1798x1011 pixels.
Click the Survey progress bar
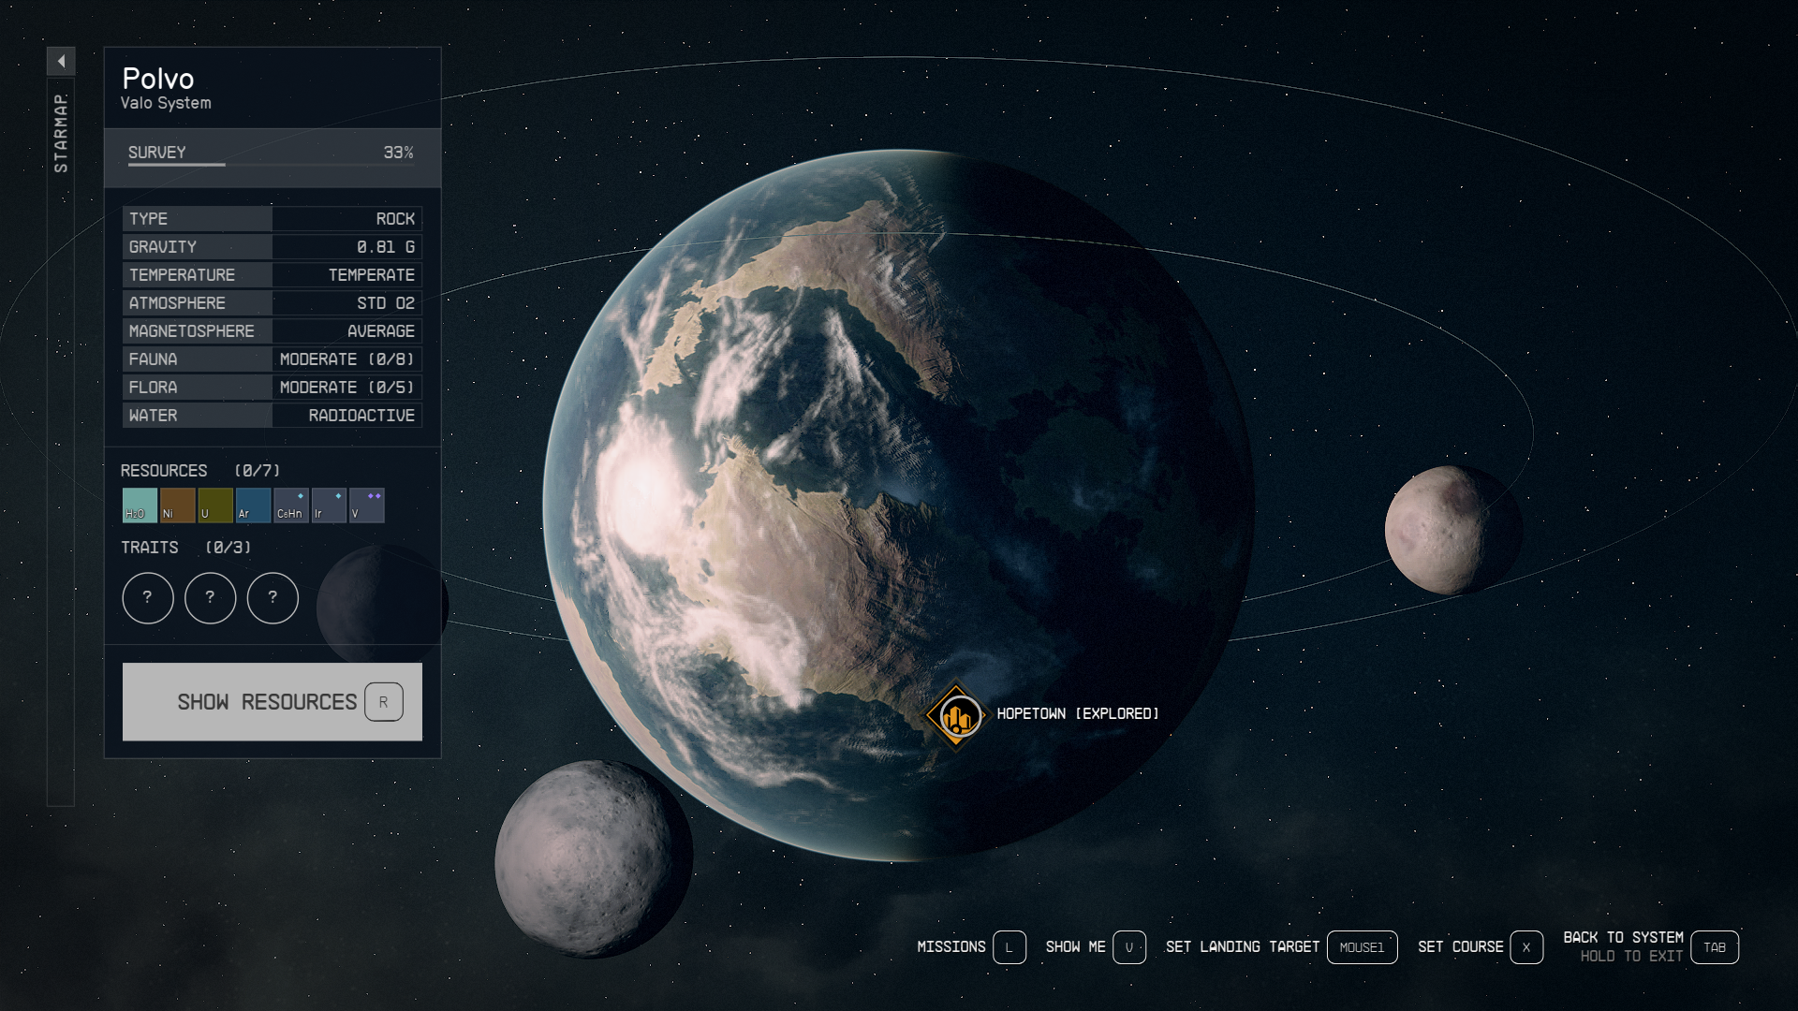click(271, 164)
